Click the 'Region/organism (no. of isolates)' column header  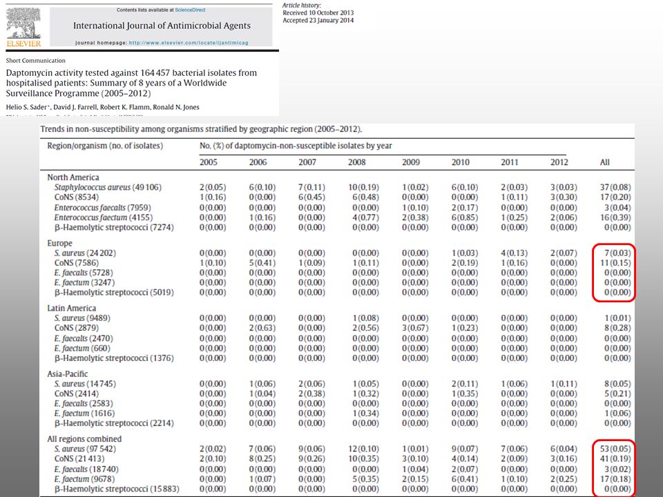pos(105,146)
